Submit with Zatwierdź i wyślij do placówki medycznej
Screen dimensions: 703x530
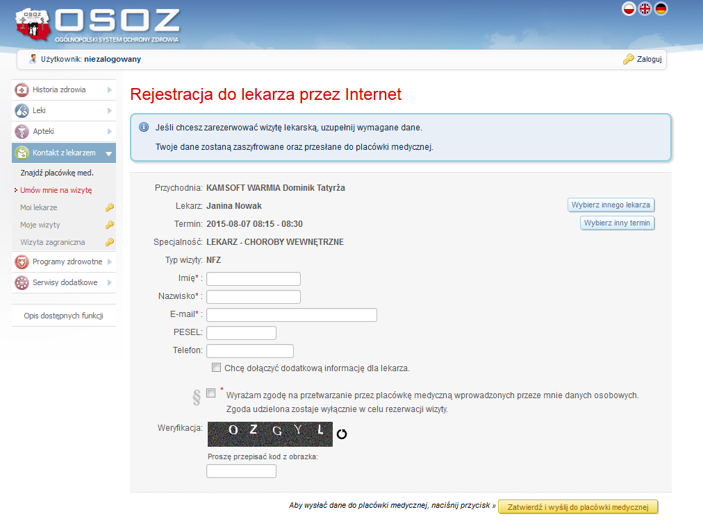578,507
